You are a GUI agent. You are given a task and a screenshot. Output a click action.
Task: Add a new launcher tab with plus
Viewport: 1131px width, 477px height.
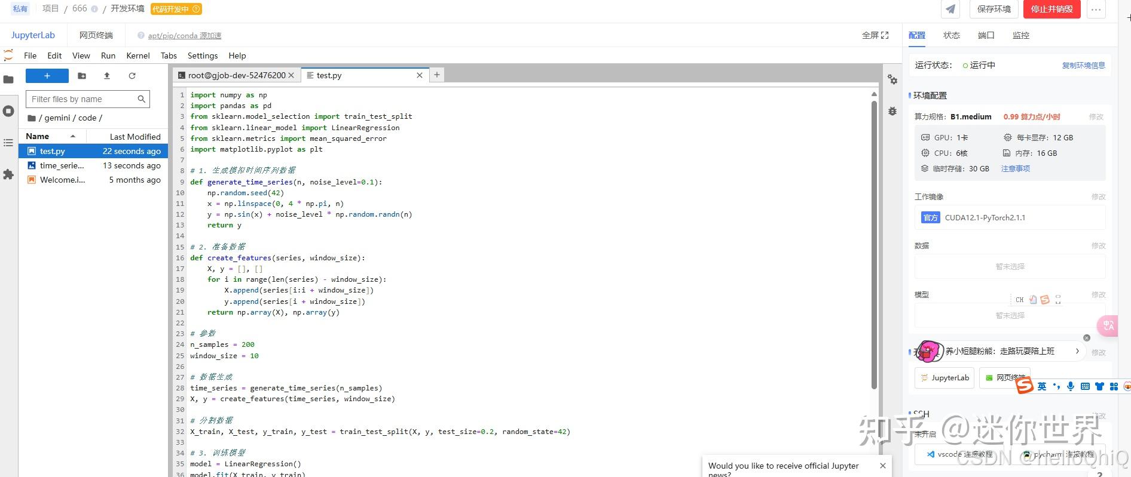pyautogui.click(x=437, y=75)
